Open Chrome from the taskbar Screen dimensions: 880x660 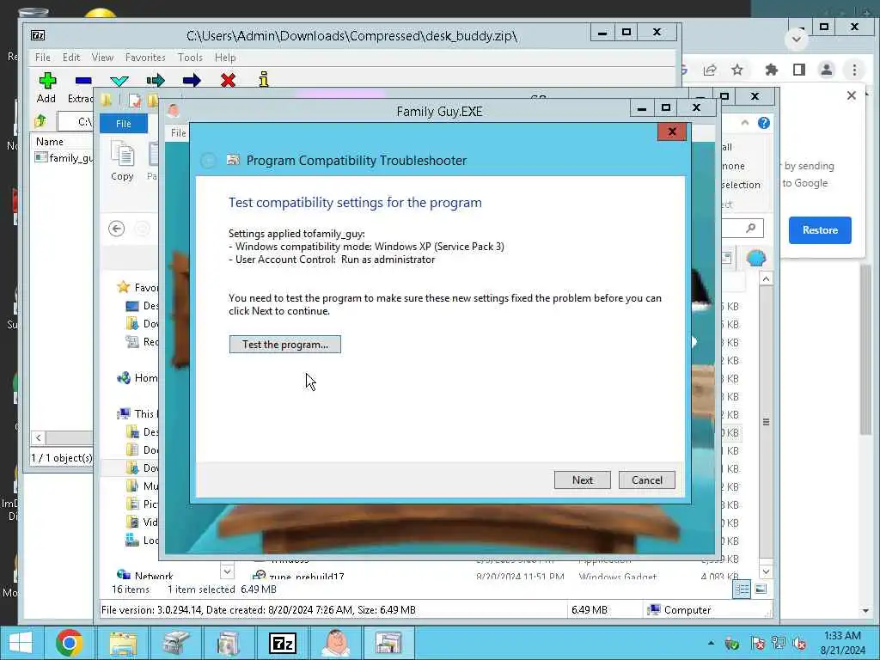(69, 643)
